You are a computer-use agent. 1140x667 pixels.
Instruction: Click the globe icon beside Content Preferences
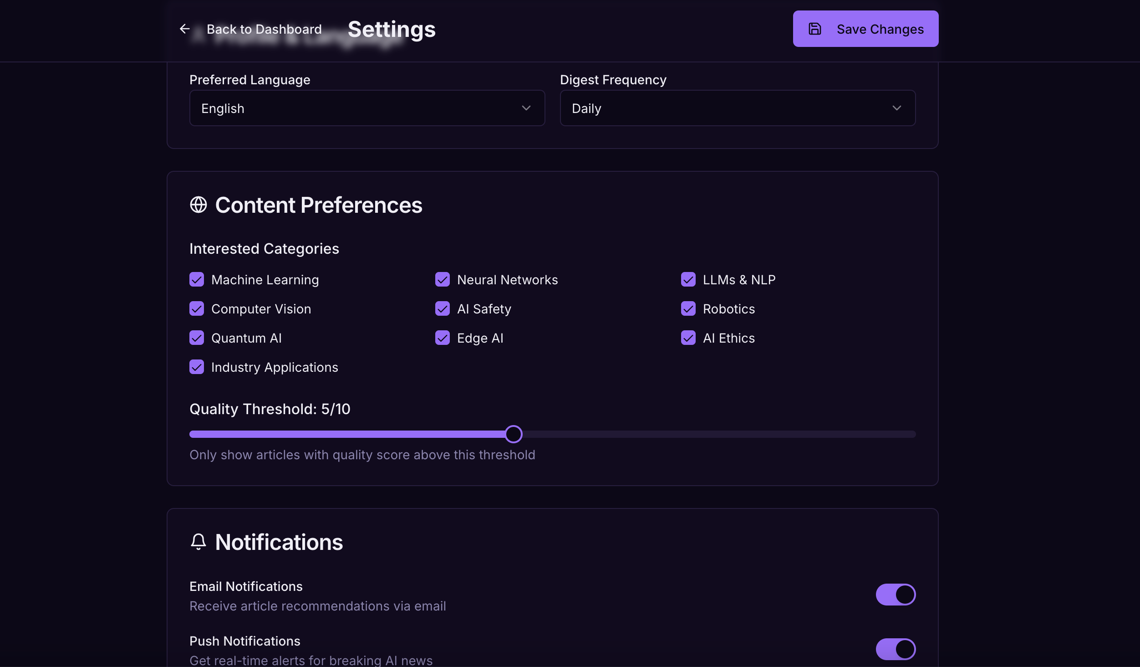pyautogui.click(x=198, y=205)
